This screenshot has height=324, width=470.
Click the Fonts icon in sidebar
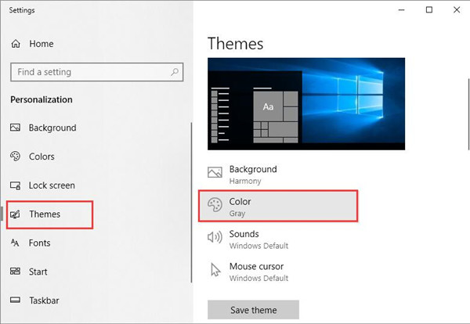pyautogui.click(x=15, y=243)
